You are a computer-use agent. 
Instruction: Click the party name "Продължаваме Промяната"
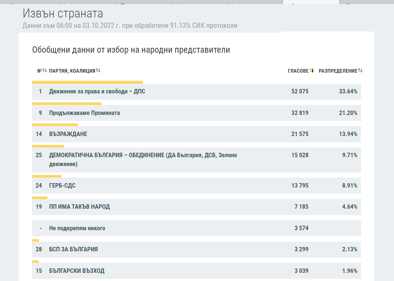coord(85,113)
